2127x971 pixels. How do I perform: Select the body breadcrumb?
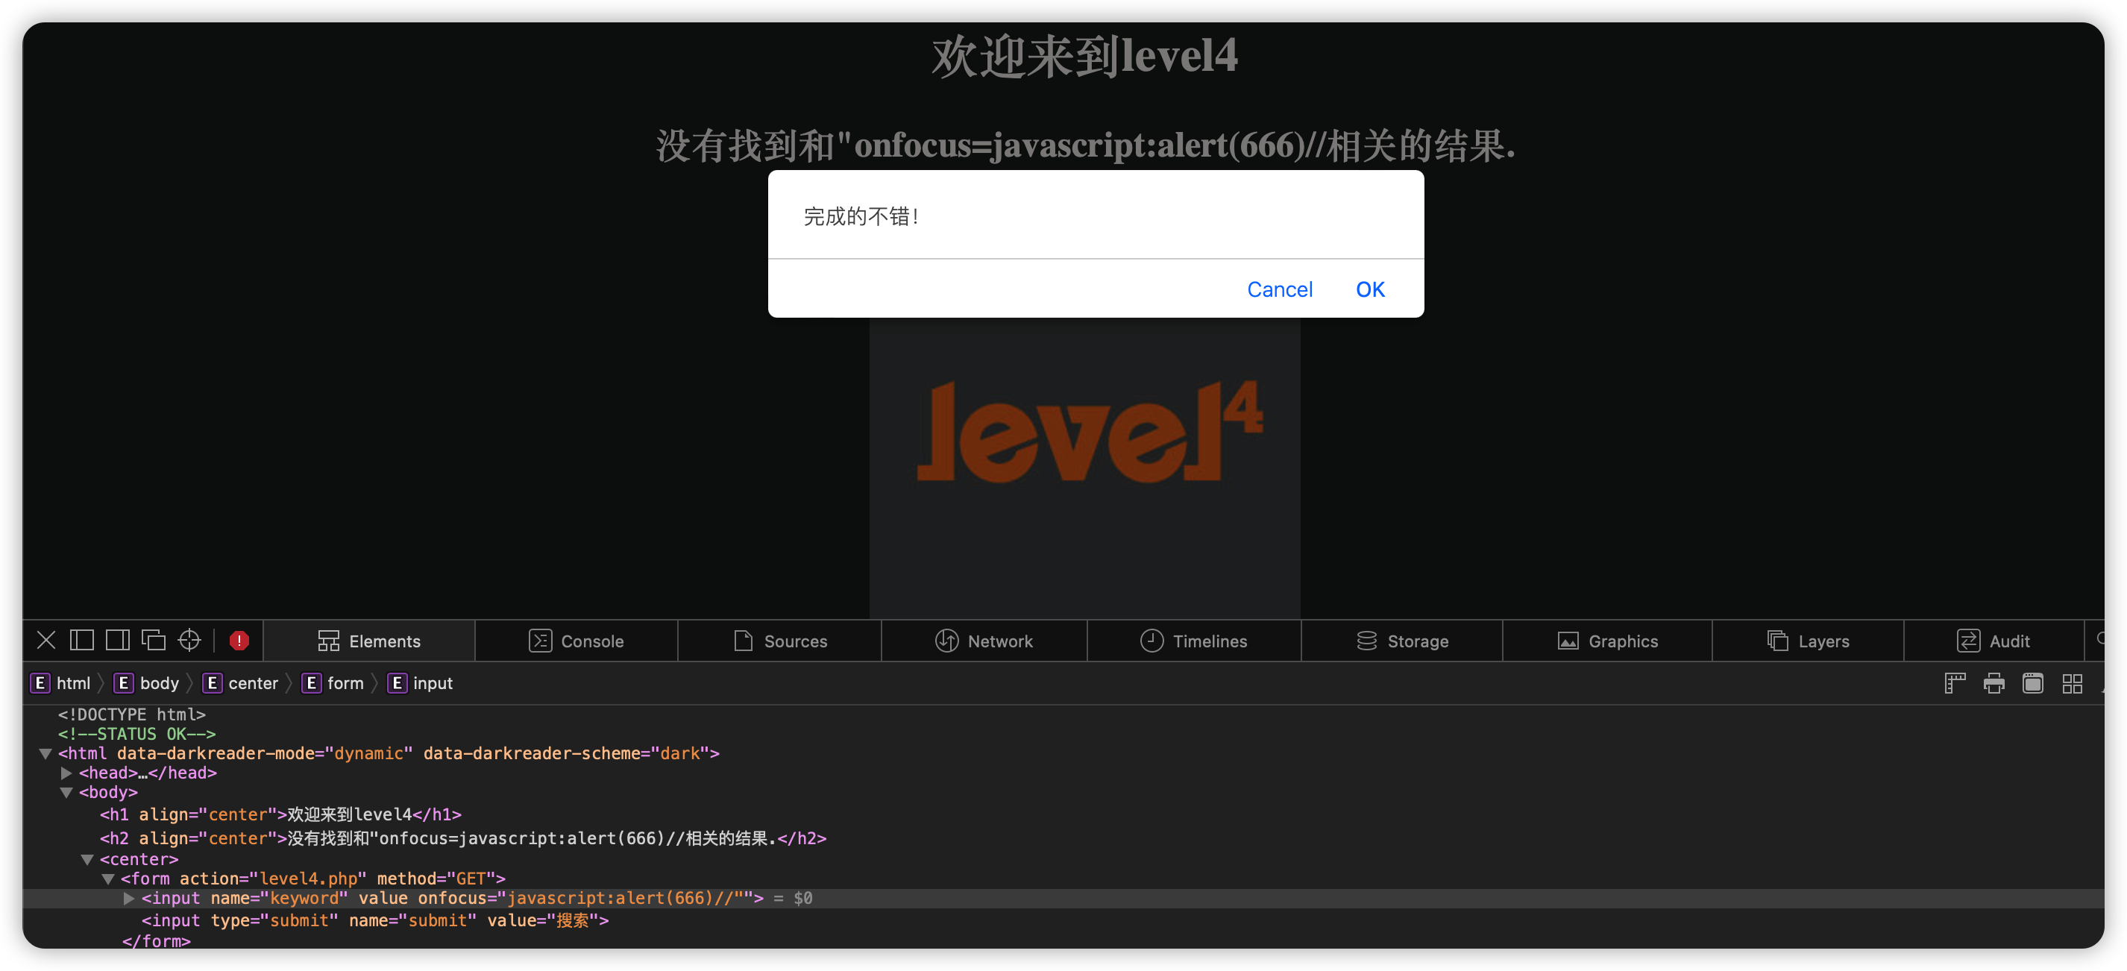147,683
